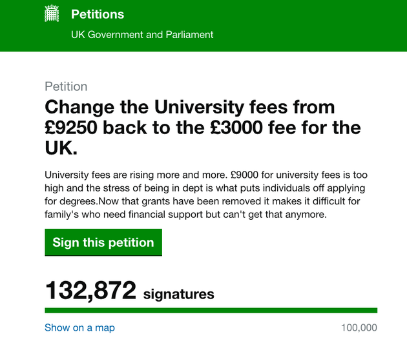
Task: Click the word signatures beside the count
Action: (179, 295)
